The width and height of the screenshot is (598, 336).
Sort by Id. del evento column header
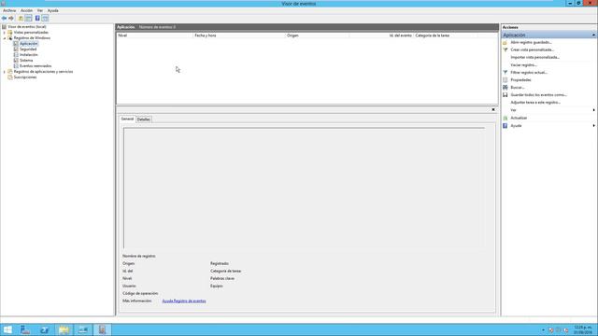tap(381, 35)
